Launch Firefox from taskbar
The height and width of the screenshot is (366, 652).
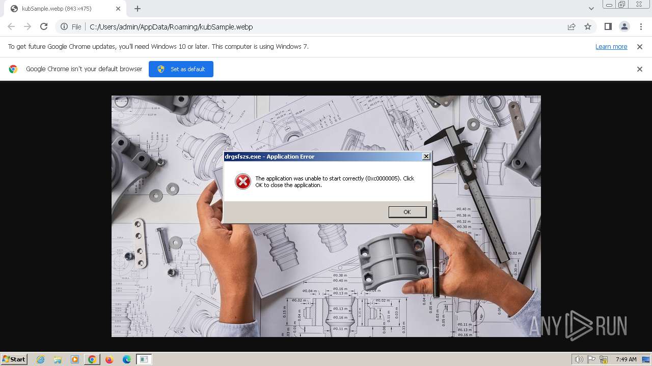109,359
